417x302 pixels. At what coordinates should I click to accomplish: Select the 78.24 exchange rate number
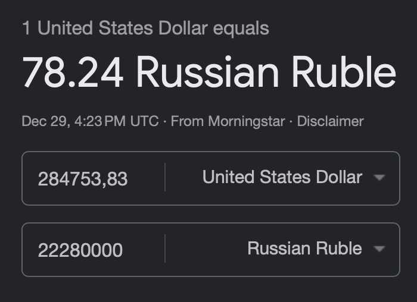click(73, 73)
